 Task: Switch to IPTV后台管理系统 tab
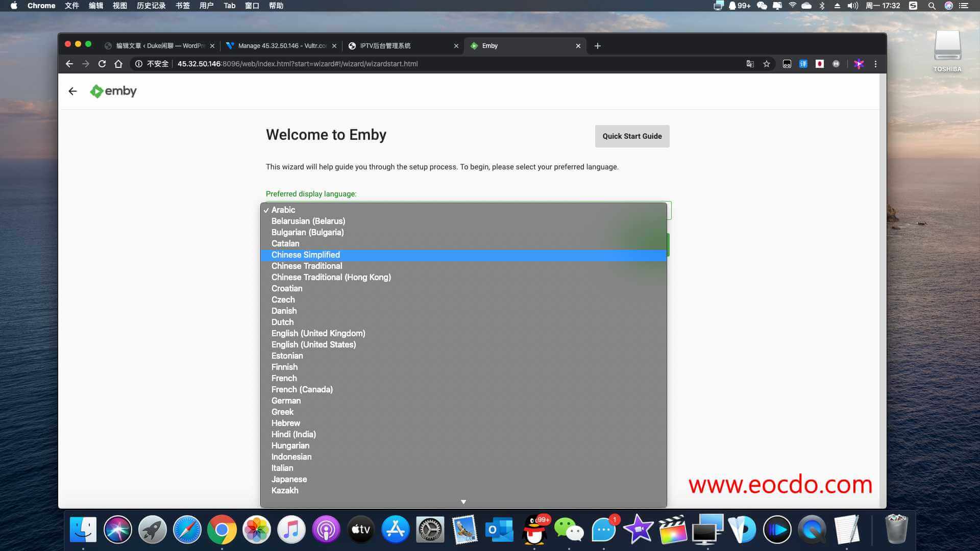(x=403, y=46)
